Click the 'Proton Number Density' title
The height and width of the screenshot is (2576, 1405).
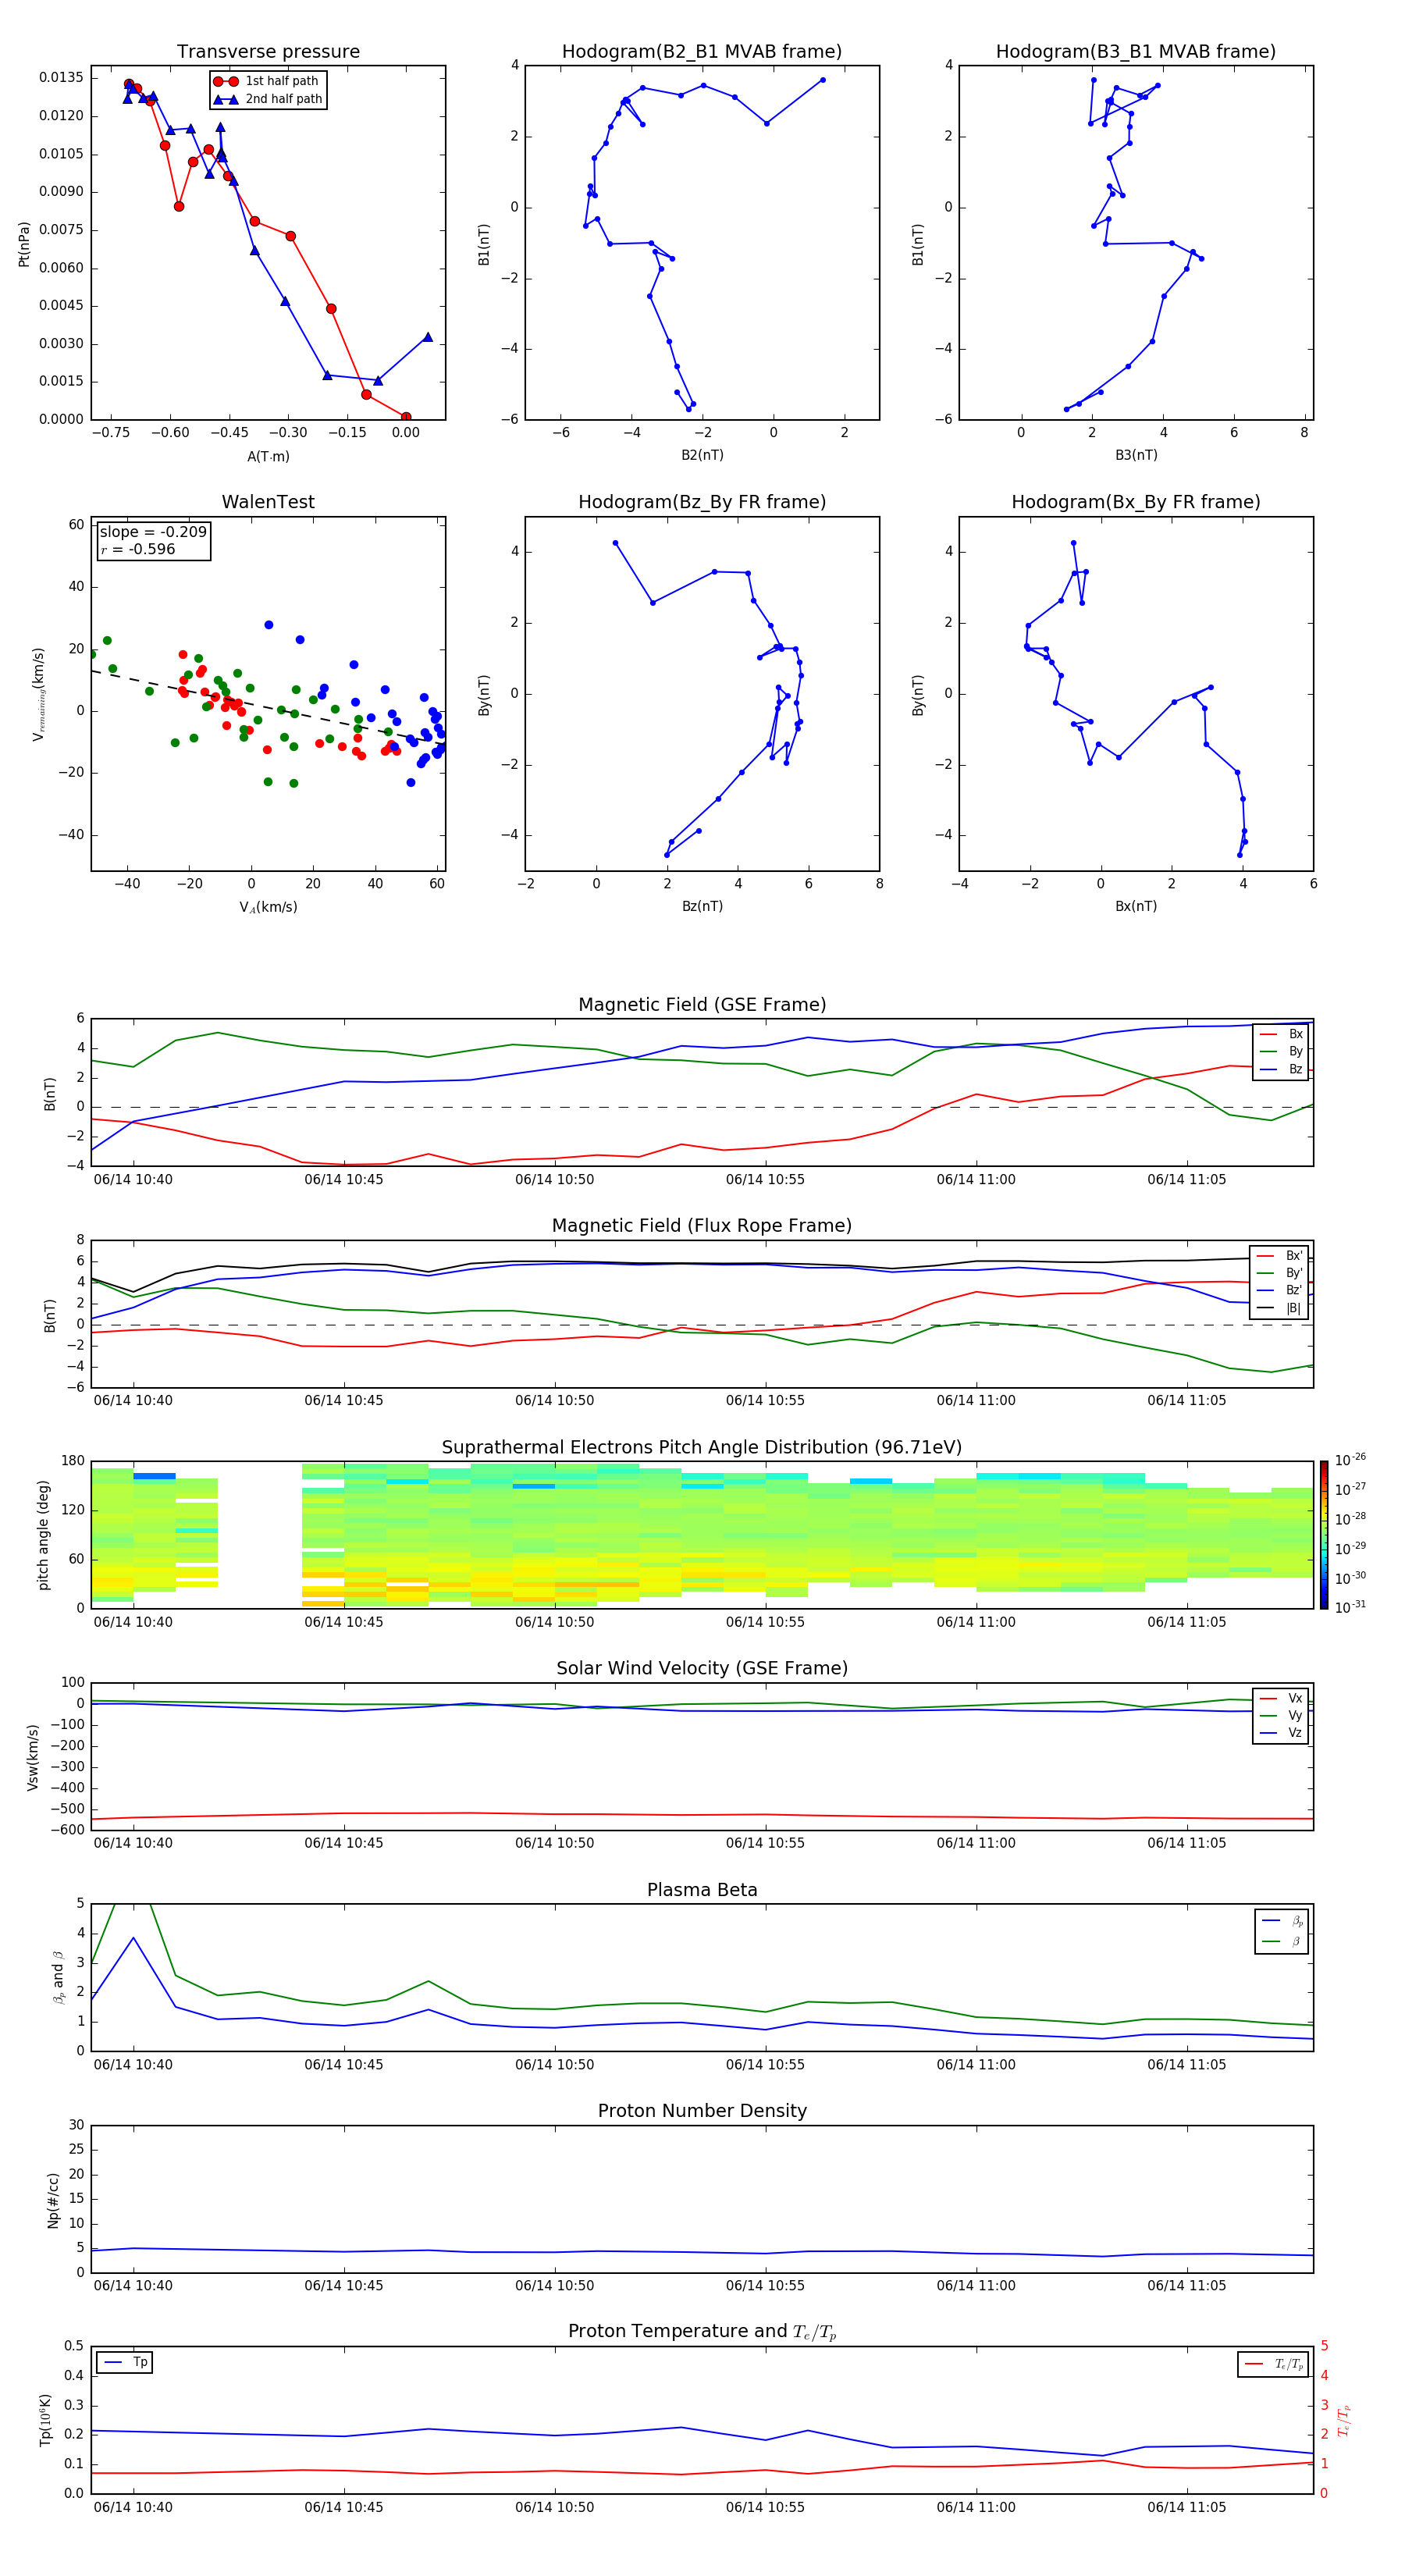(x=702, y=2111)
